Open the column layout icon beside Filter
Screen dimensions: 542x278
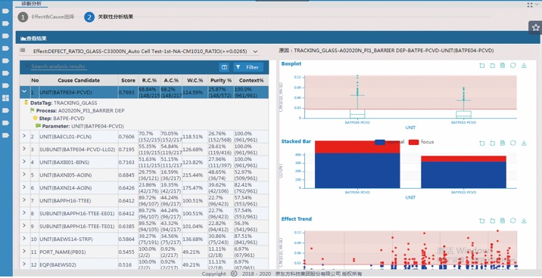click(x=225, y=67)
